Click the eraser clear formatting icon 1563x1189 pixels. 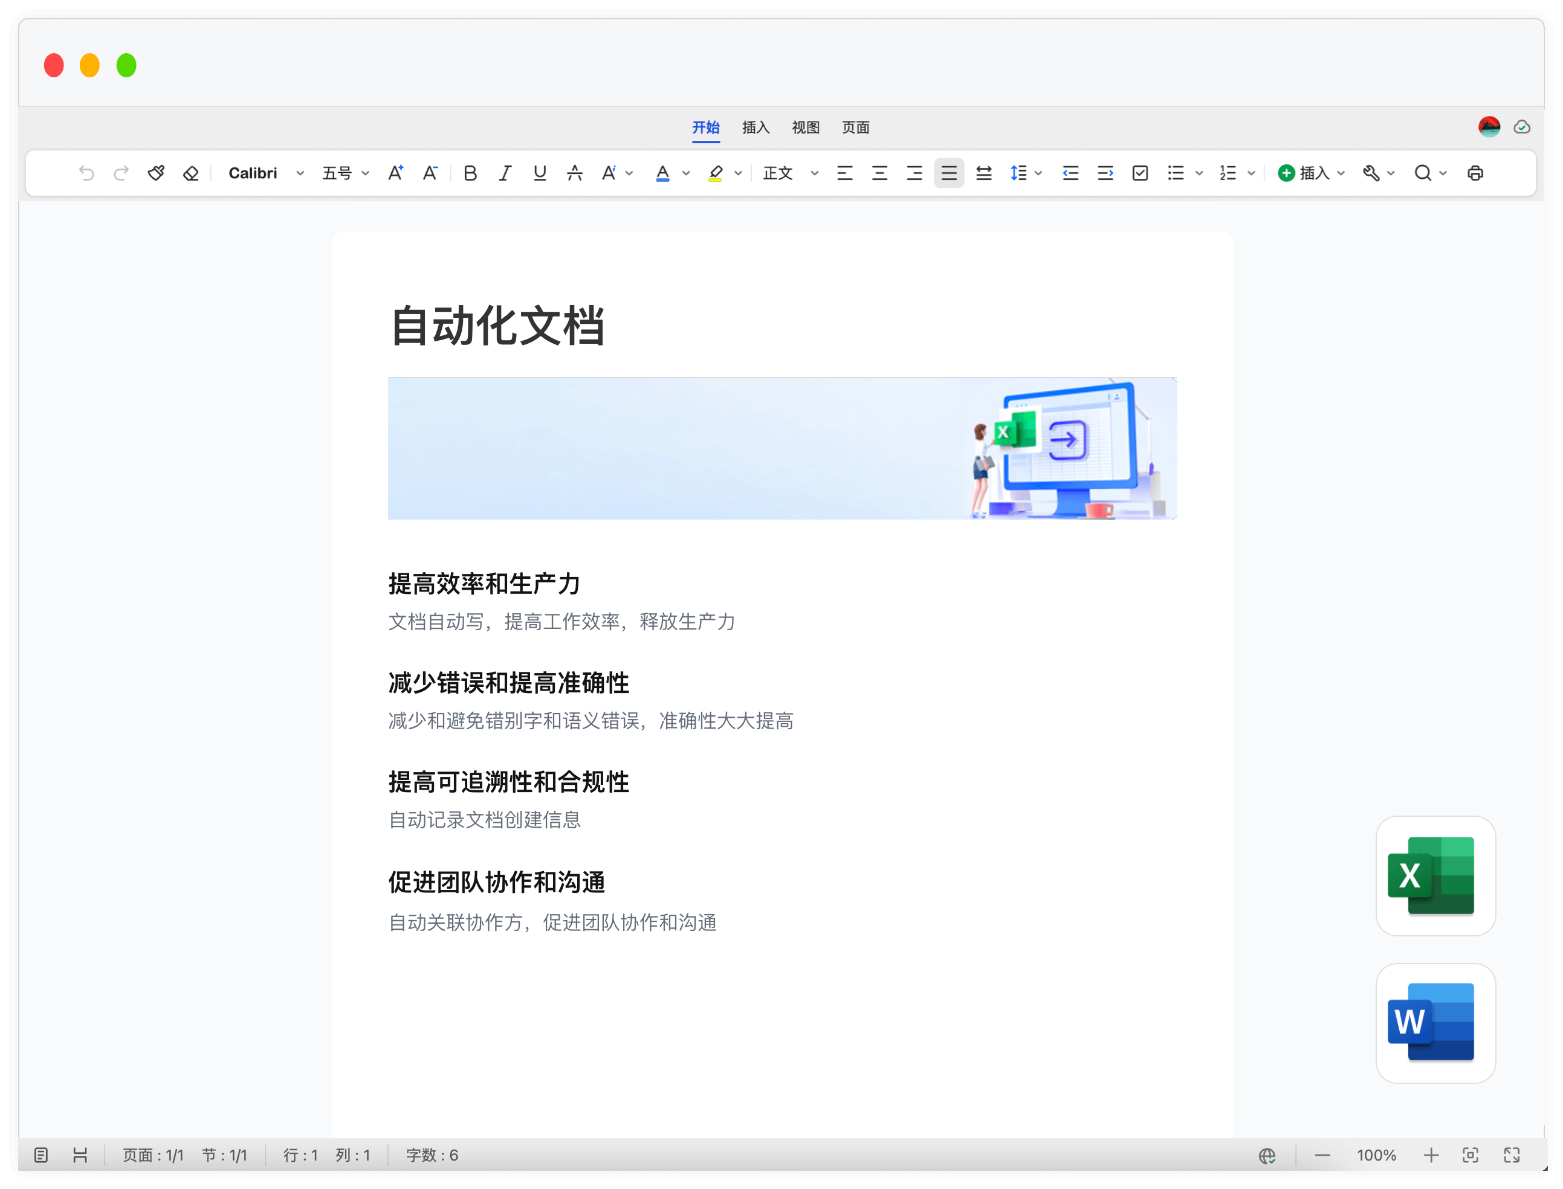coord(190,173)
